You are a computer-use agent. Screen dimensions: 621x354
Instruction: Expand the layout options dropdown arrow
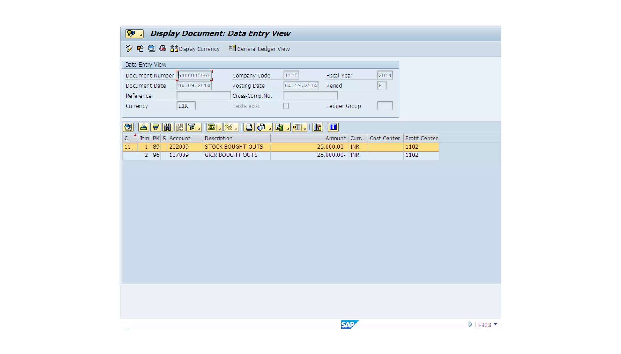pos(305,127)
